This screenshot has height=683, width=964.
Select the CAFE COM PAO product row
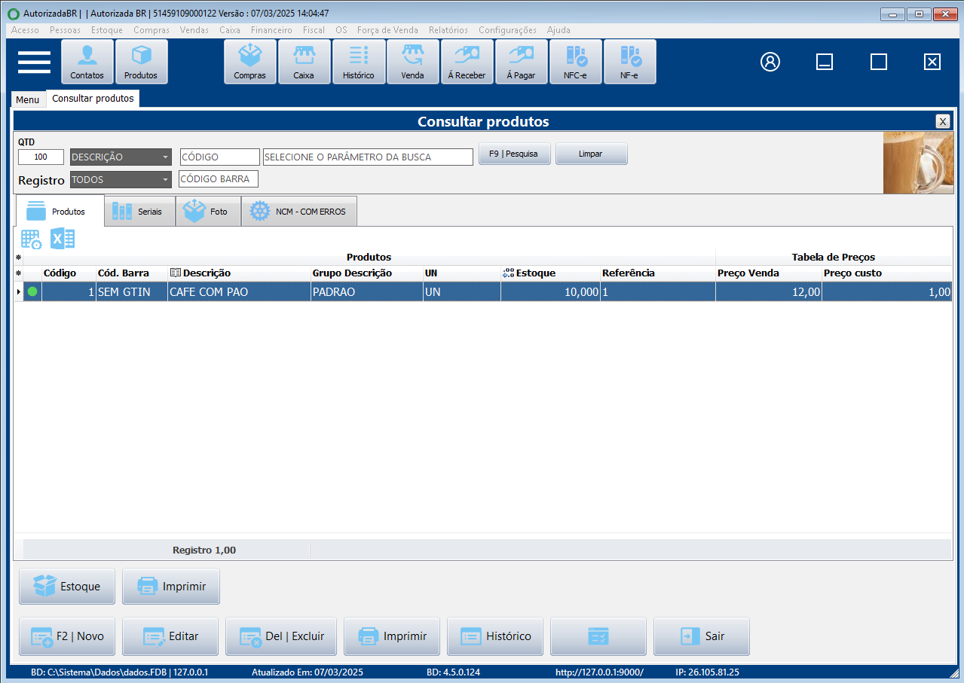point(238,292)
